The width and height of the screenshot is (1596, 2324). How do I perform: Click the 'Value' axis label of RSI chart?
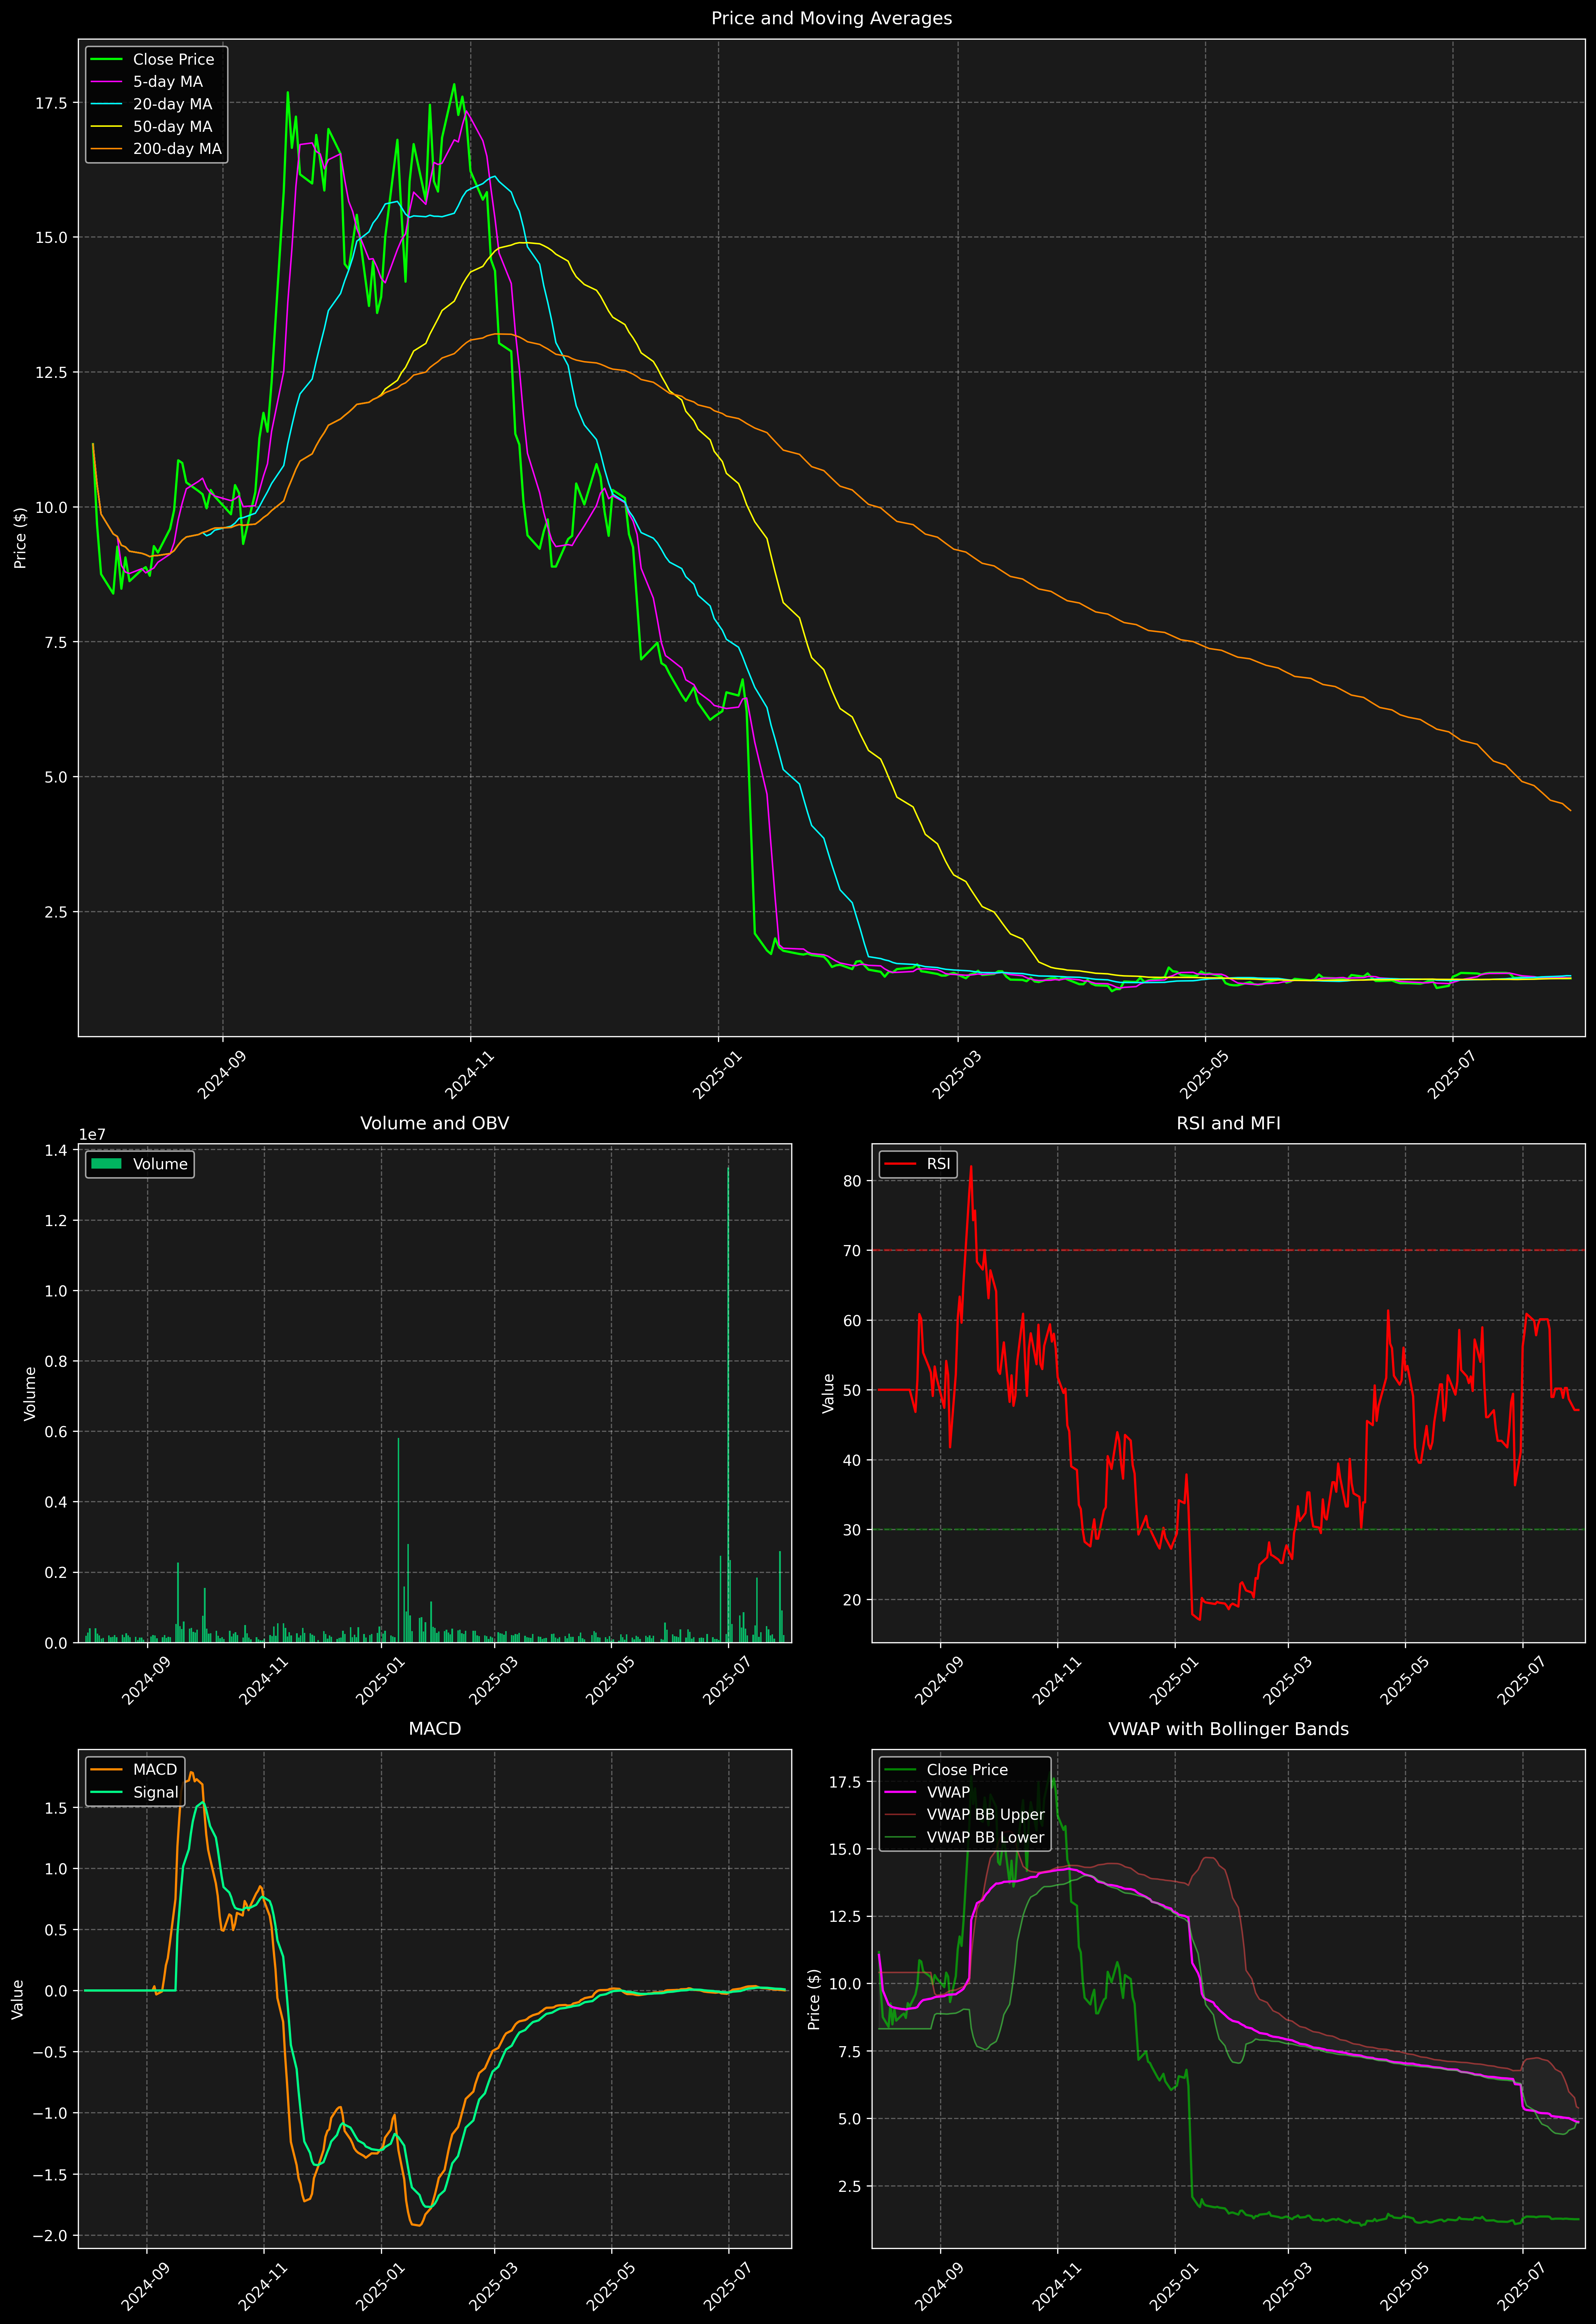tap(828, 1393)
